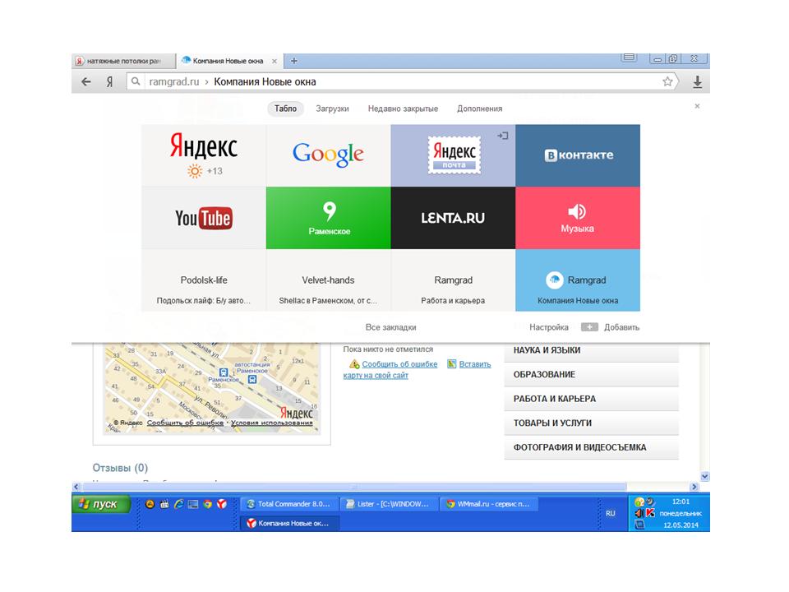Image resolution: width=789 pixels, height=592 pixels.
Task: Launch the media player clapperboard quick-launch icon
Action: pos(164,504)
